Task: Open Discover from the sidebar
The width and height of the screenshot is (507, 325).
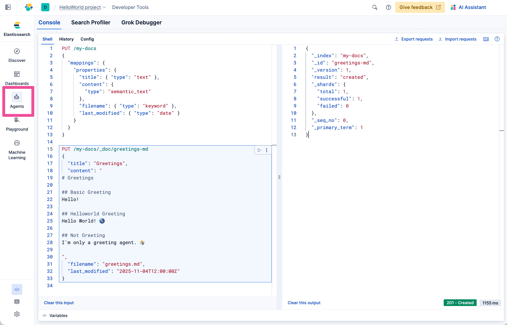Action: point(17,55)
